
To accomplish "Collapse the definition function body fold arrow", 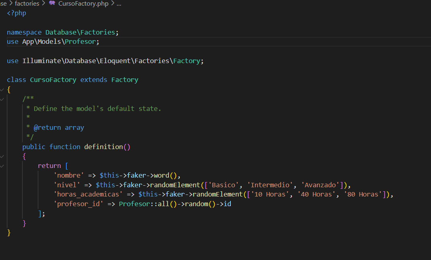I will coord(2,156).
